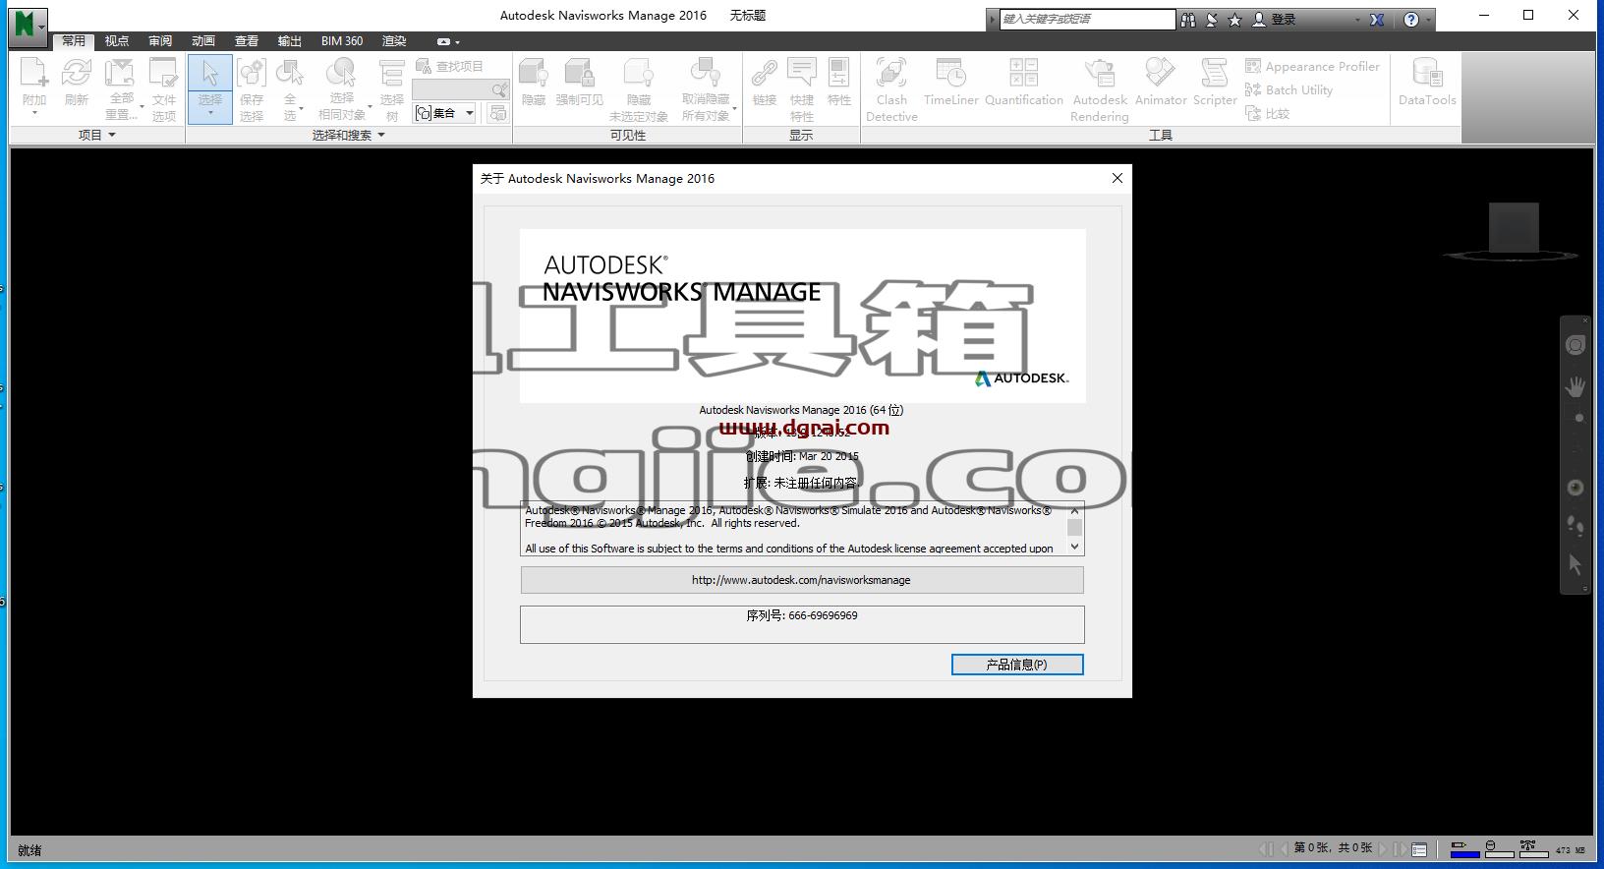
Task: Click the keyword search input field
Action: pyautogui.click(x=1087, y=19)
